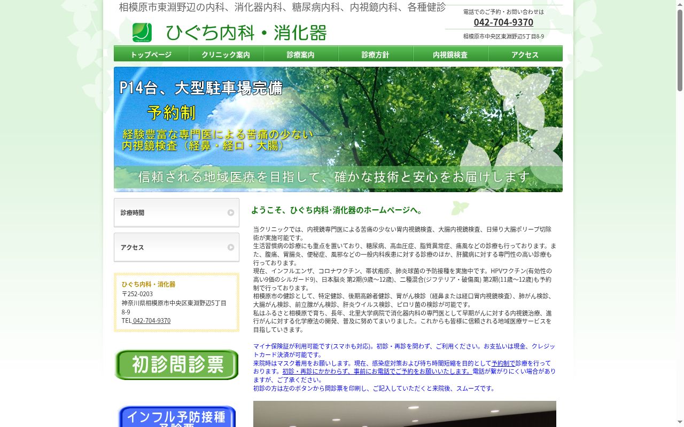The width and height of the screenshot is (684, 427).
Task: Click the ひぐち内科・消化器 site title
Action: pyautogui.click(x=246, y=33)
